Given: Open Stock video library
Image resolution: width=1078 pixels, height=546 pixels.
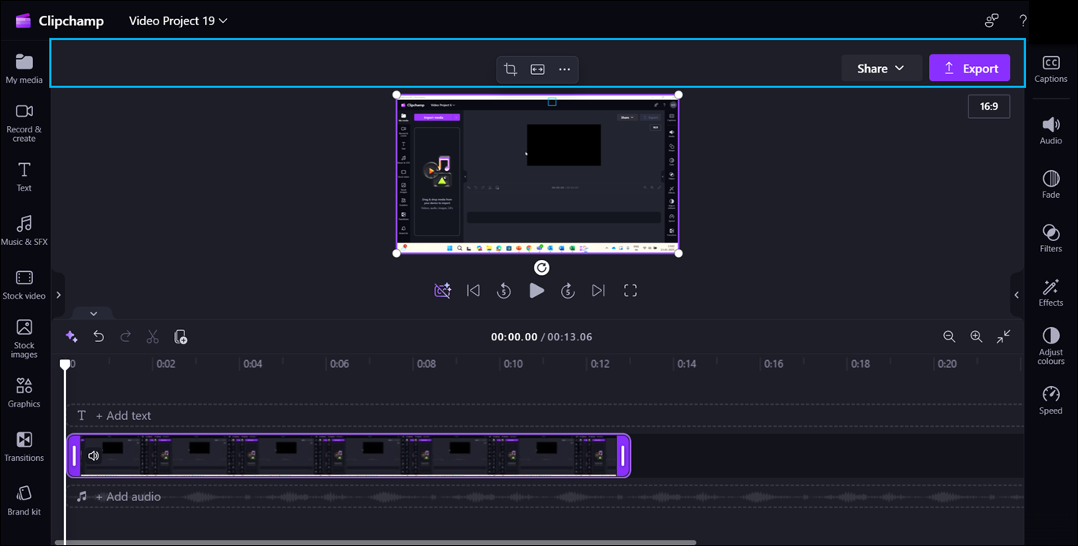Looking at the screenshot, I should pyautogui.click(x=24, y=284).
